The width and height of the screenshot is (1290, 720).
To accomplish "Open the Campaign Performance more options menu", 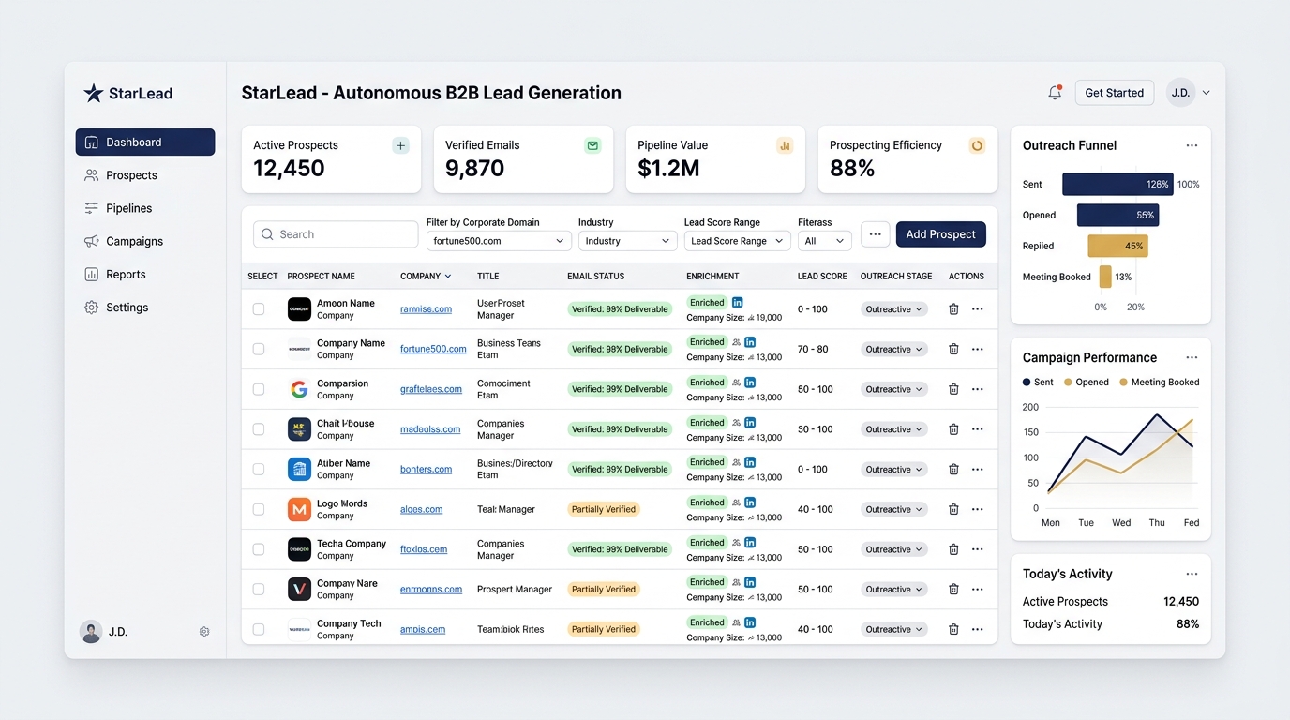I will coord(1192,357).
